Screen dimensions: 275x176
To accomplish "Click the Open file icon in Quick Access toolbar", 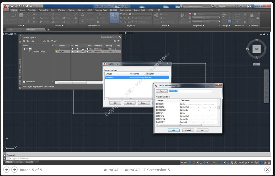I will coord(16,6).
